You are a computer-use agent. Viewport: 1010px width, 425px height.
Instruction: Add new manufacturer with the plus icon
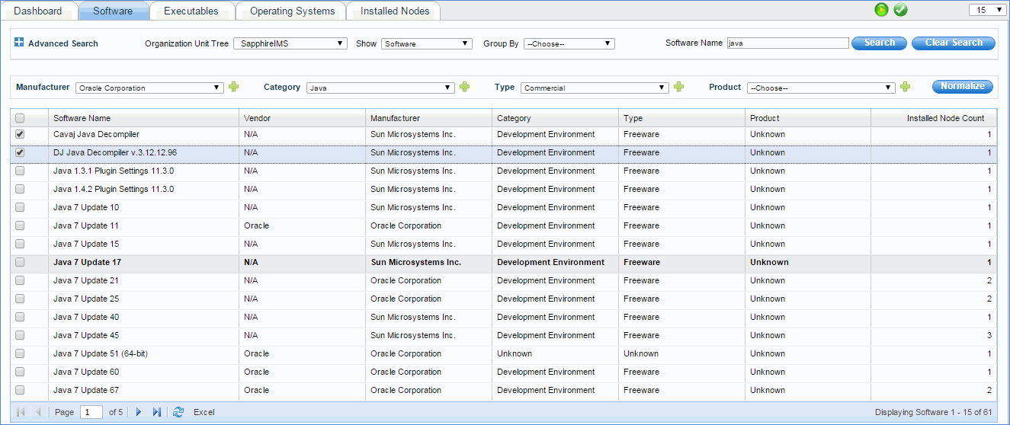click(234, 87)
